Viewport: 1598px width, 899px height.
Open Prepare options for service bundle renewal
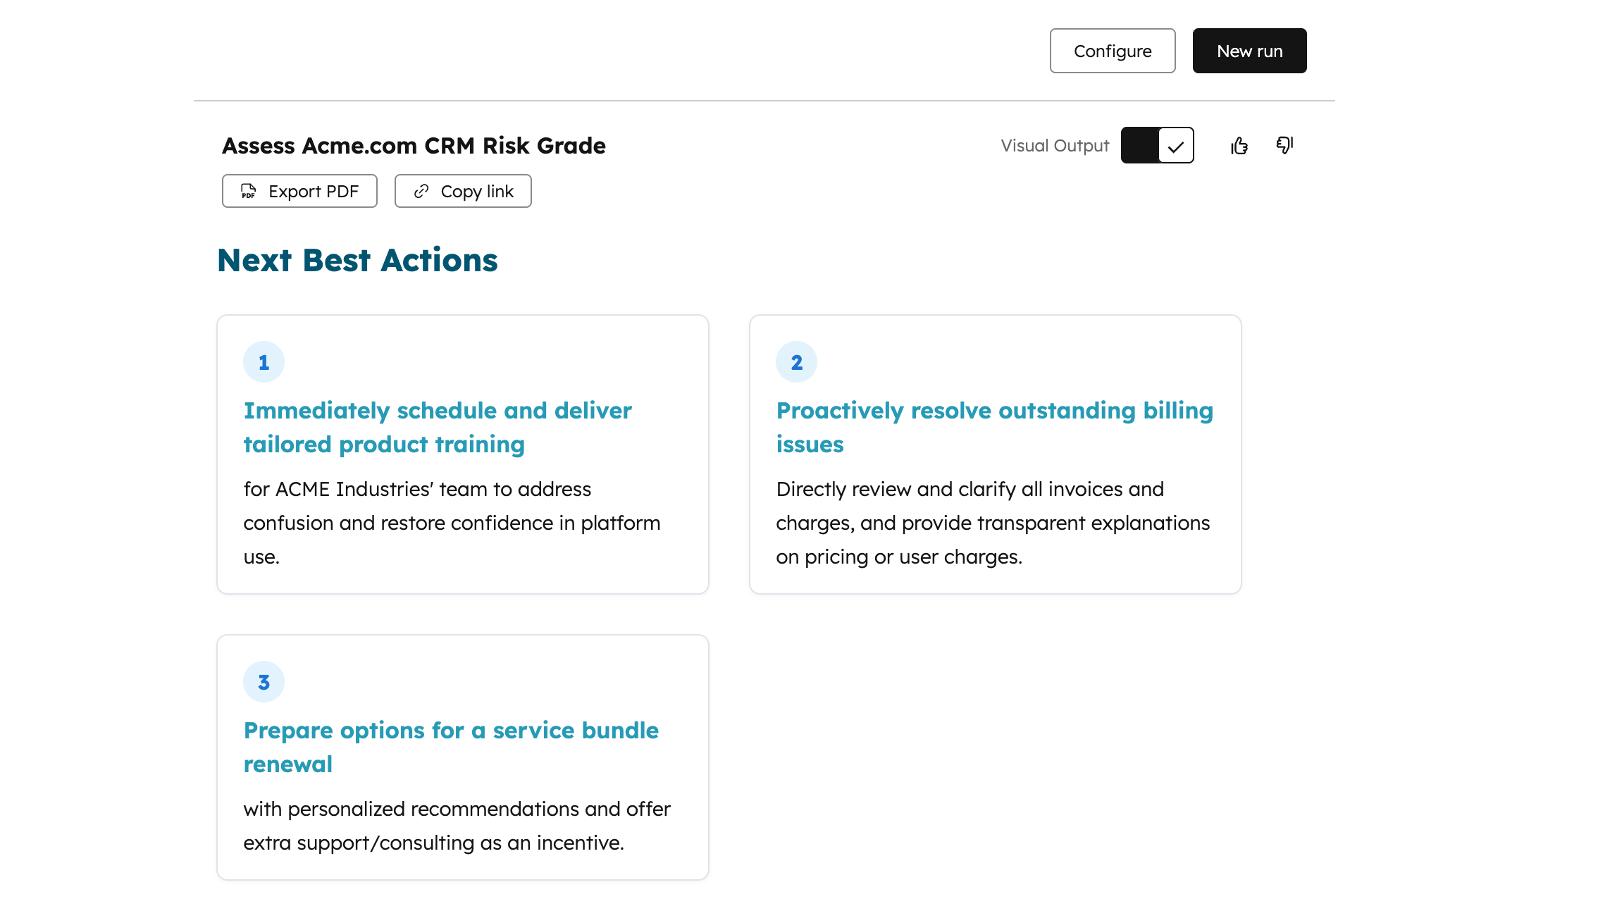(x=451, y=747)
